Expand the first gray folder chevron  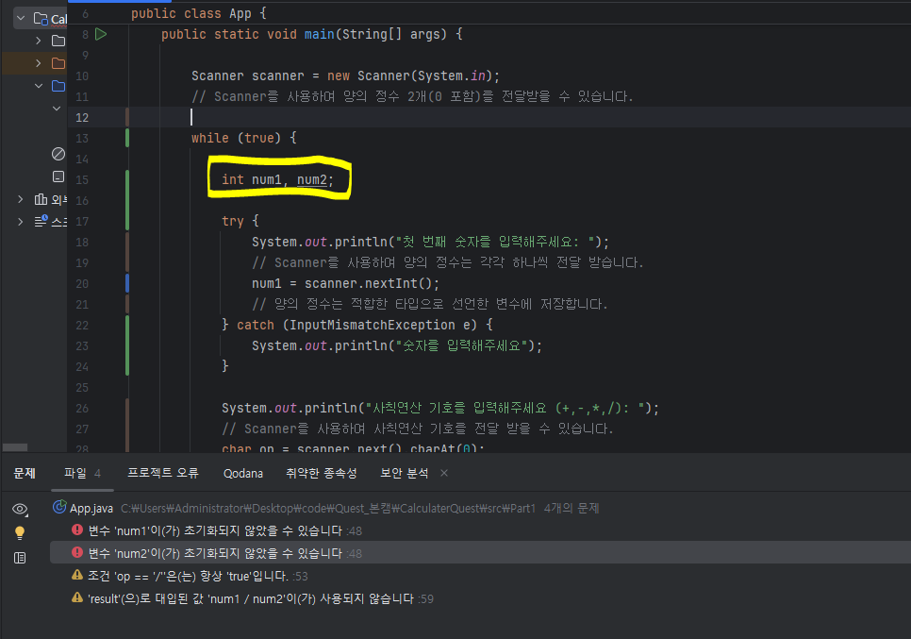(x=39, y=41)
